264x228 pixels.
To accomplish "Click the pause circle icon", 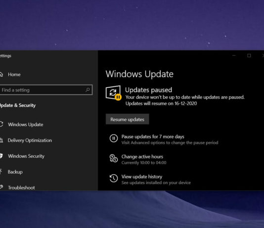I will (114, 138).
